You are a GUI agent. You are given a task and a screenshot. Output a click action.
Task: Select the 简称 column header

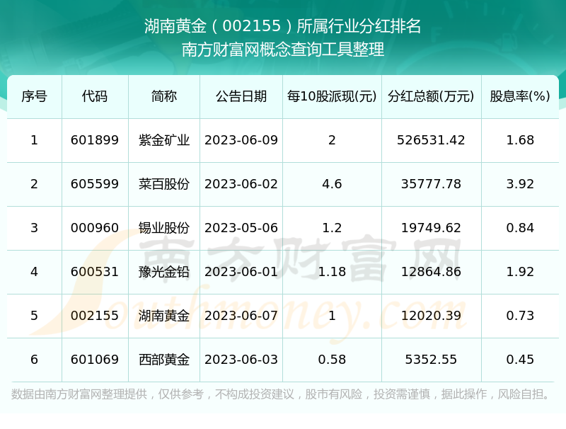click(164, 96)
